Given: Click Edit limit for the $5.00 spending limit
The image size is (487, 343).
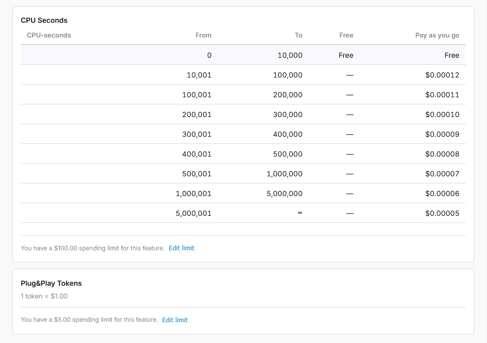Looking at the screenshot, I should (175, 320).
